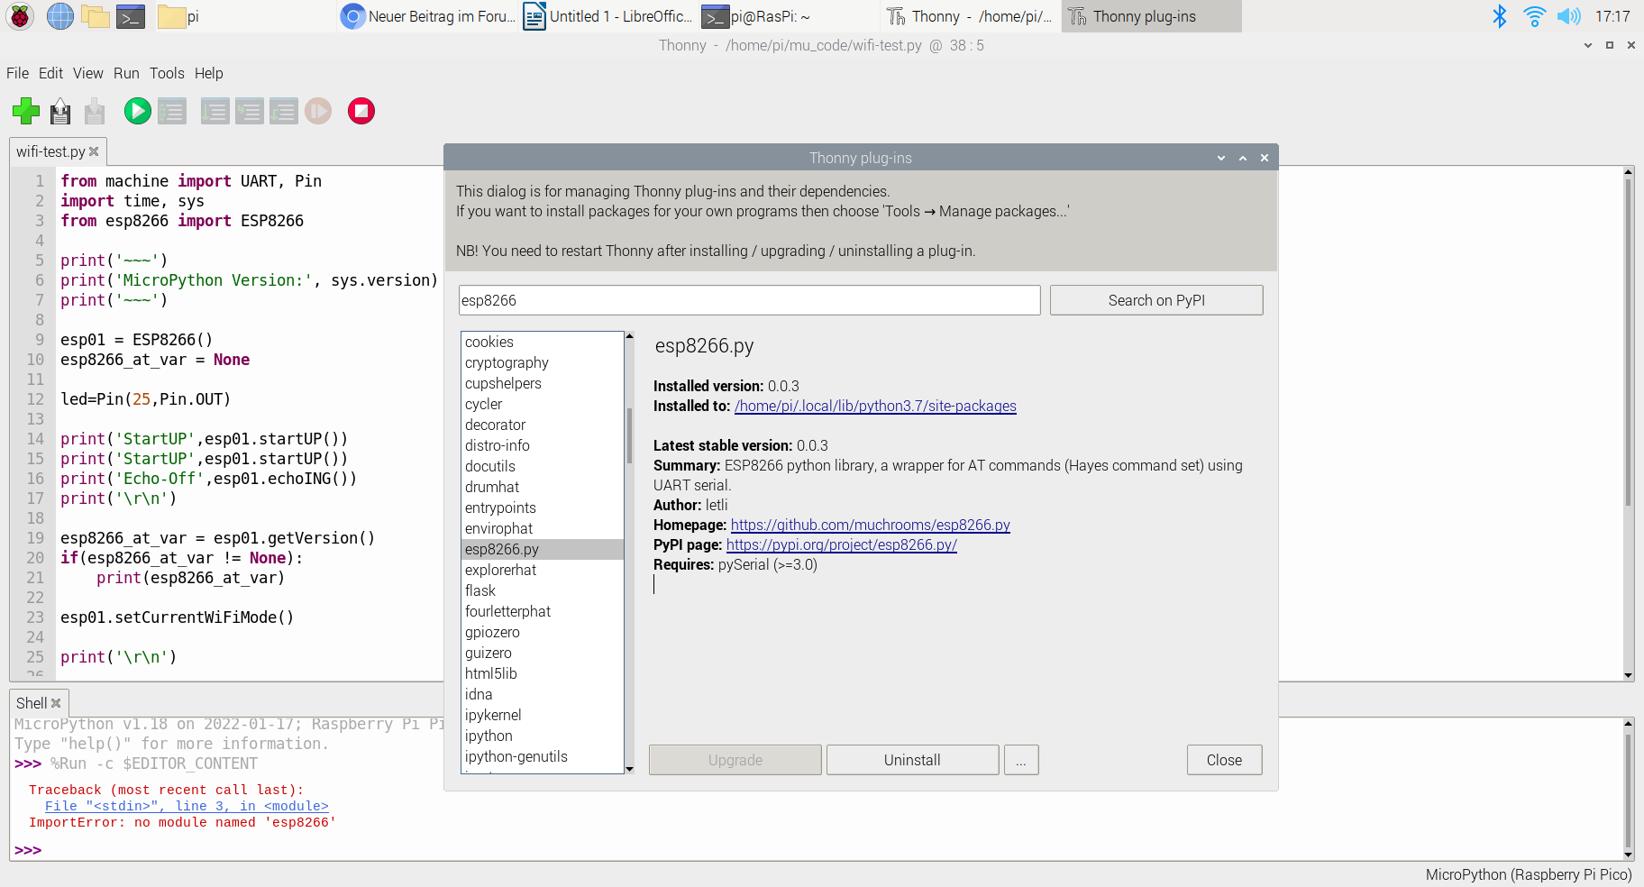1644x887 pixels.
Task: Open the pypi.org/project/esp8266.py link
Action: (x=842, y=545)
